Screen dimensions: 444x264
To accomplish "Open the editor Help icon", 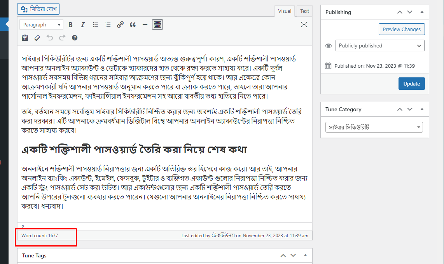I will 74,38.
